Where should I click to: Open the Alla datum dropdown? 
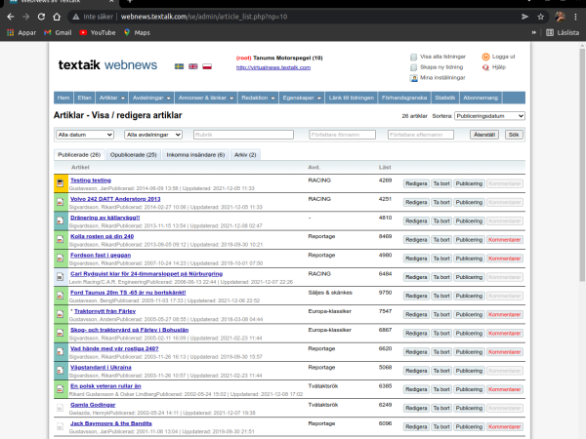[x=85, y=135]
